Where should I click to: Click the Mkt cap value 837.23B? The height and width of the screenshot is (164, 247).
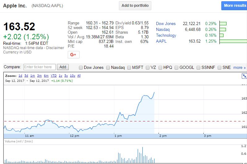click(x=106, y=41)
